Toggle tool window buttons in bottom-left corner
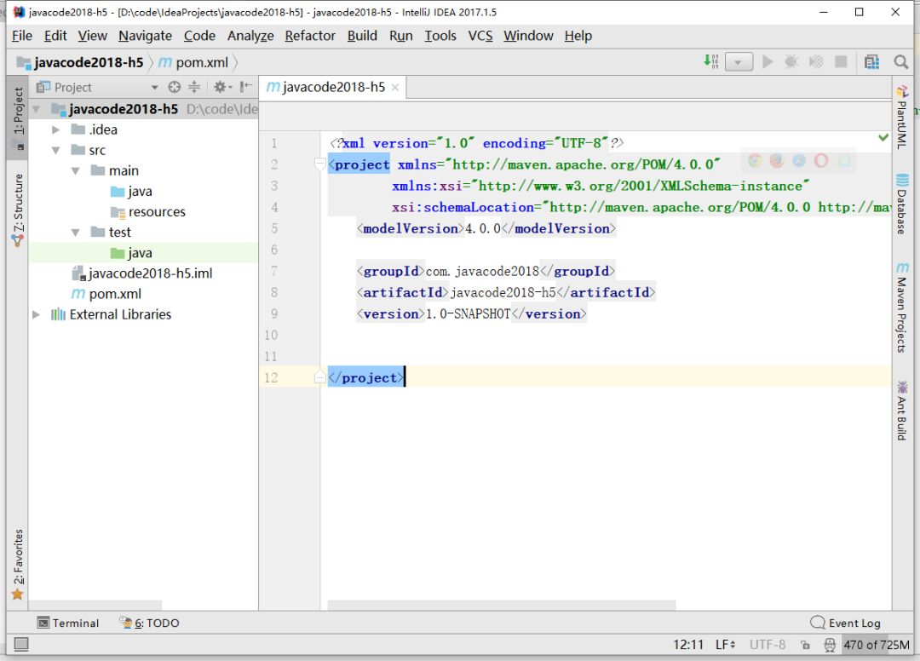The width and height of the screenshot is (920, 661). 21,645
